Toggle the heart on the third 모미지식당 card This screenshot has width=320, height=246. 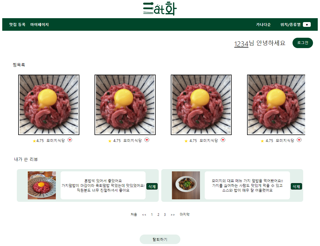point(223,140)
